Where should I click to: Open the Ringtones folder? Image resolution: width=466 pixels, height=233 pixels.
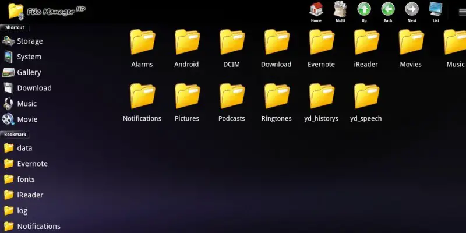pyautogui.click(x=276, y=103)
